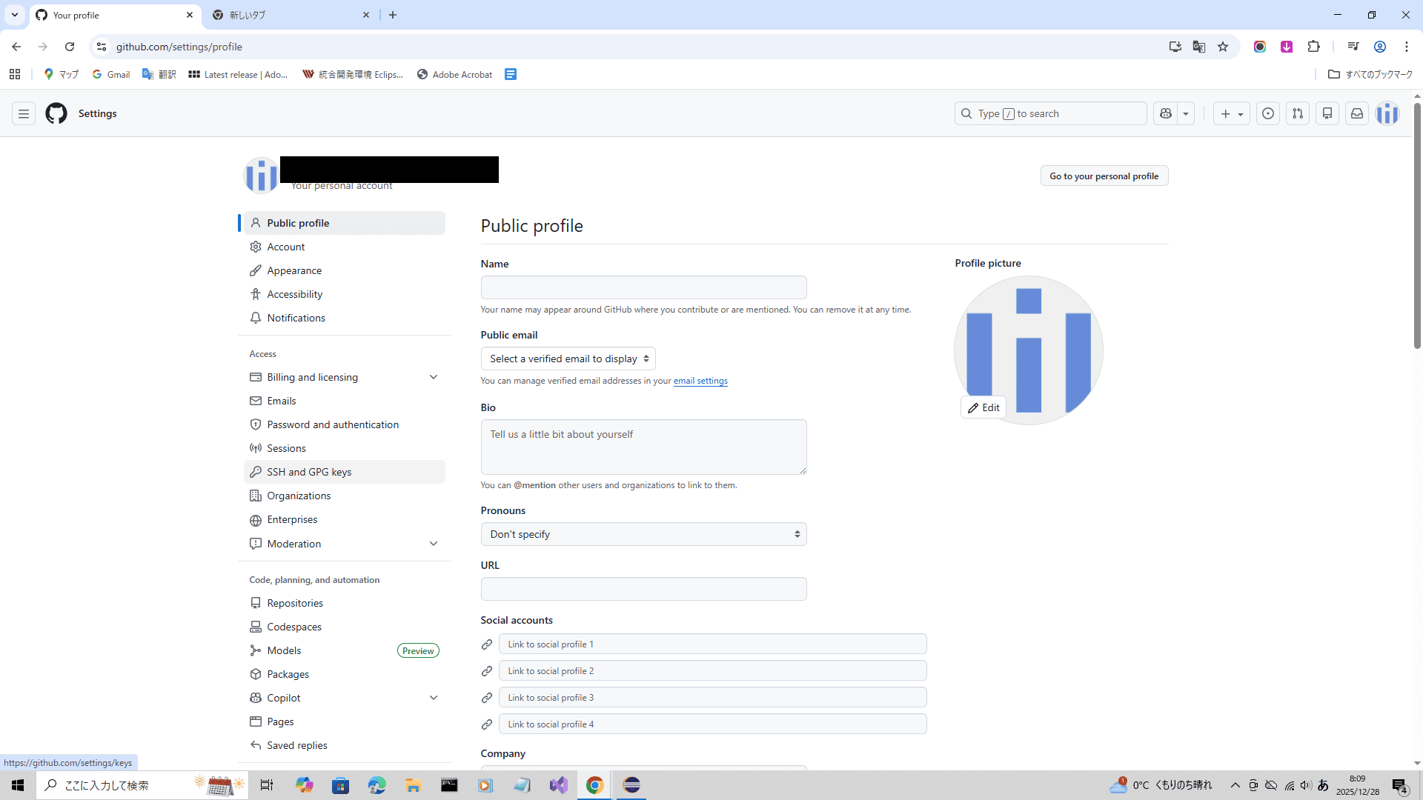Screen dimensions: 1423x800
Task: Switch to the 新しいタブ browser tab
Action: click(x=289, y=15)
